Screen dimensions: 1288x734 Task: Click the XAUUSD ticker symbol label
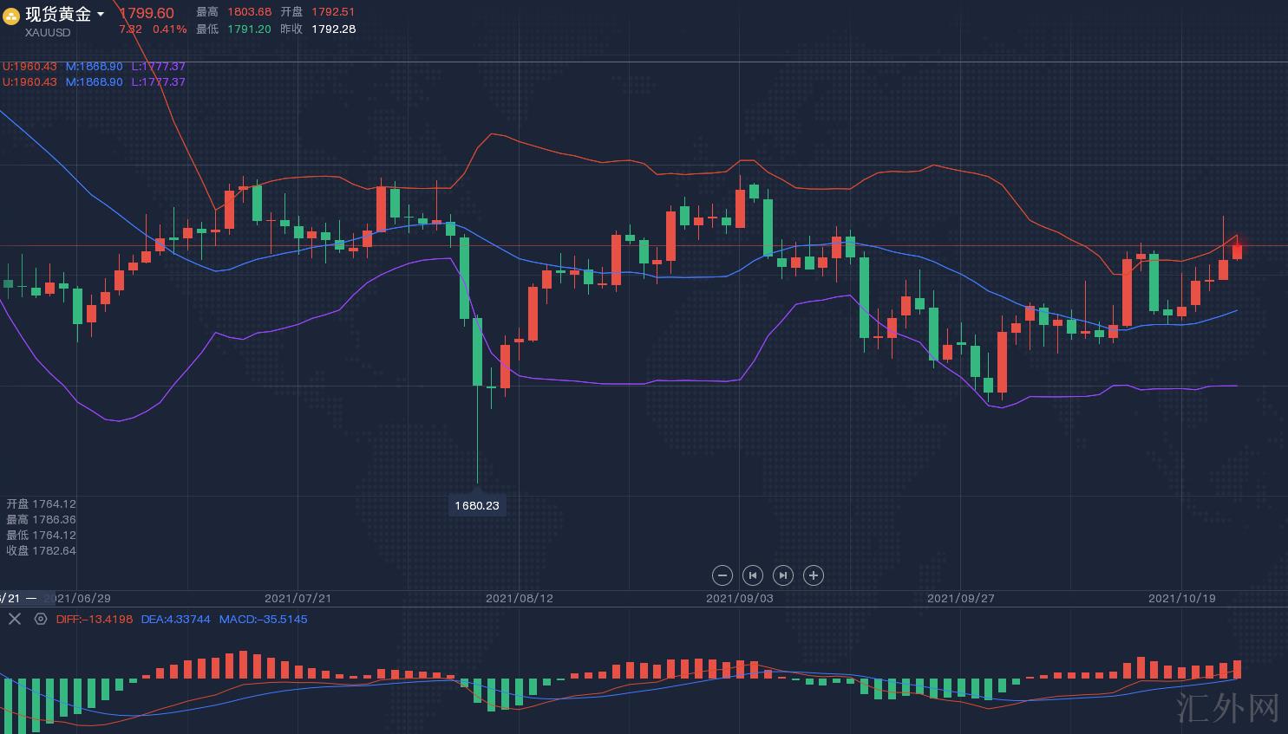pos(48,33)
